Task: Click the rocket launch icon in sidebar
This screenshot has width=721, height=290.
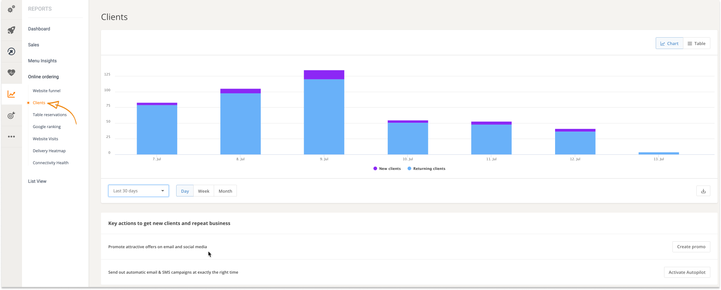Action: click(11, 30)
